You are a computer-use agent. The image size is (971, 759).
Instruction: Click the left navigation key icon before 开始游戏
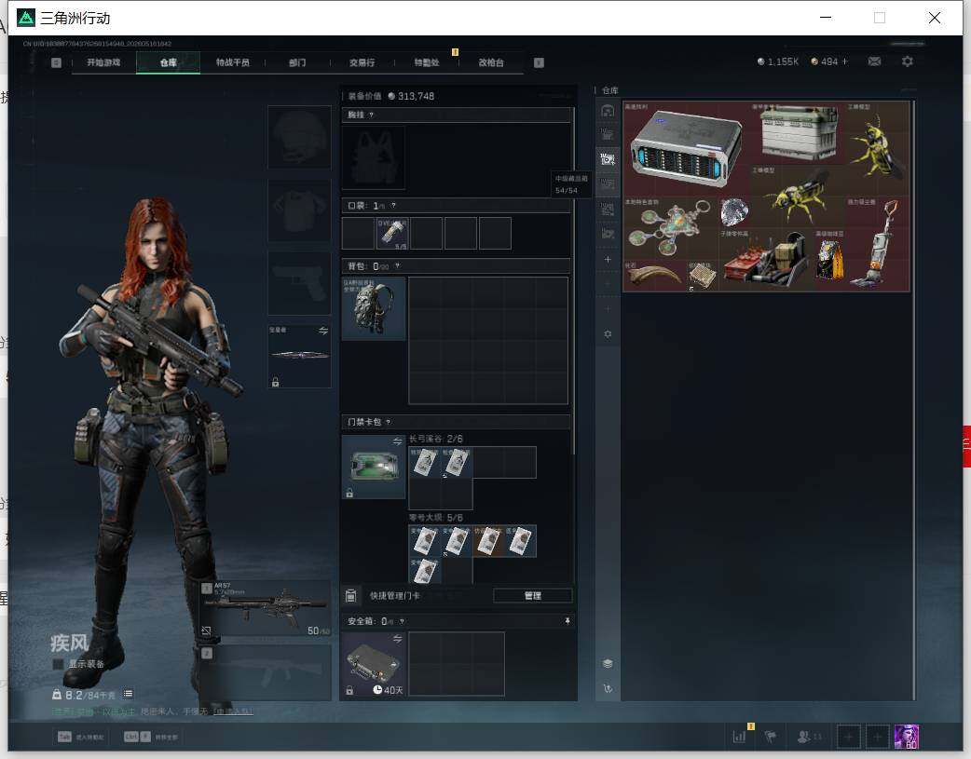point(56,62)
